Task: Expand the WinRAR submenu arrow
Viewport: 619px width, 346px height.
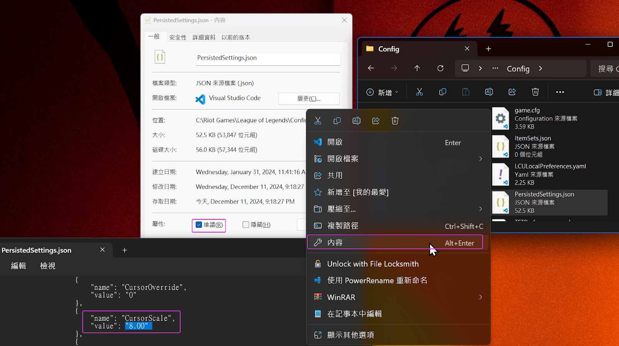Action: pos(480,297)
